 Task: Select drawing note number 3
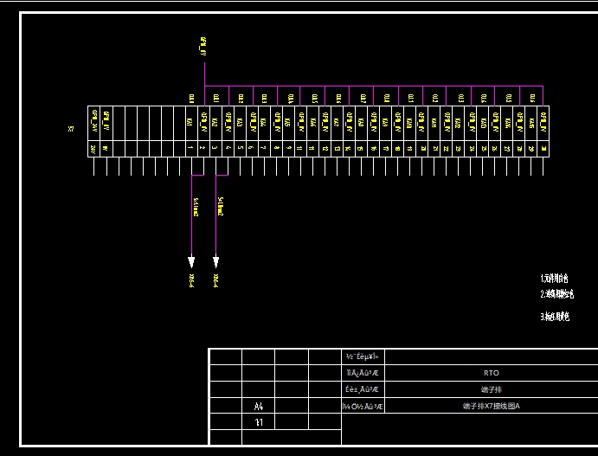(x=555, y=317)
